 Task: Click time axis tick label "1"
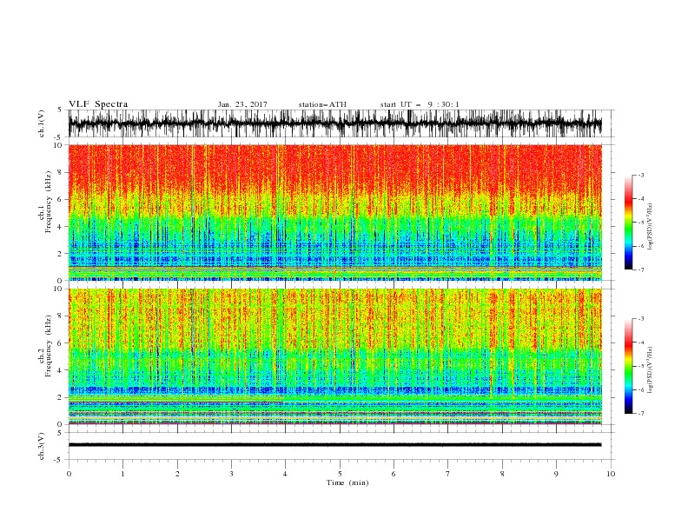click(x=122, y=474)
